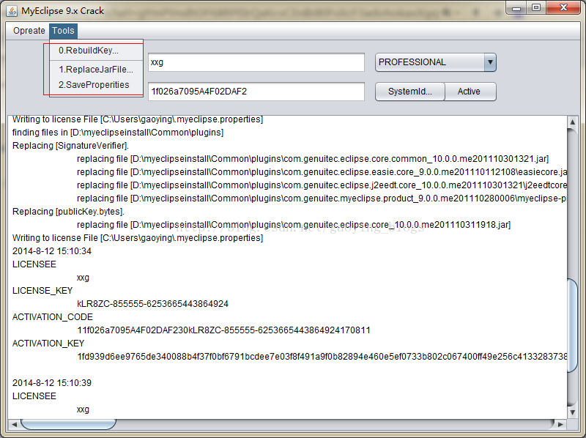Expand the PROFESSIONAL edition dropdown

coord(490,62)
